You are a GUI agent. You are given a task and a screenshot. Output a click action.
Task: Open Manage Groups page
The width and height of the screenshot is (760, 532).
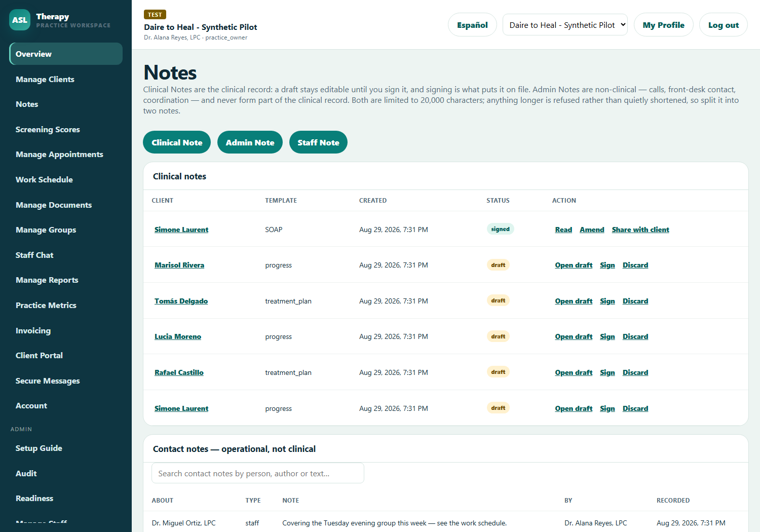(66, 230)
